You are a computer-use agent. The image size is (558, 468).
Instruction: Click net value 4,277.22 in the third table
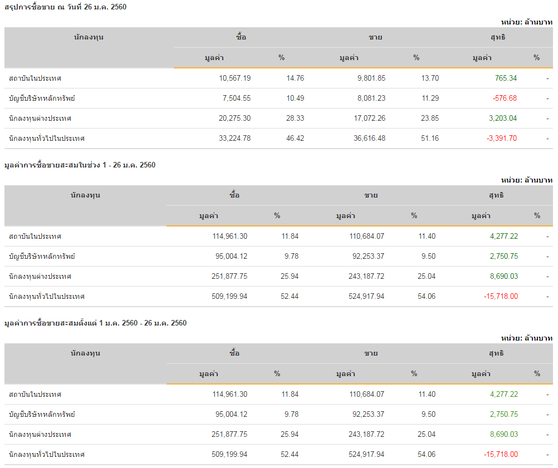click(504, 395)
